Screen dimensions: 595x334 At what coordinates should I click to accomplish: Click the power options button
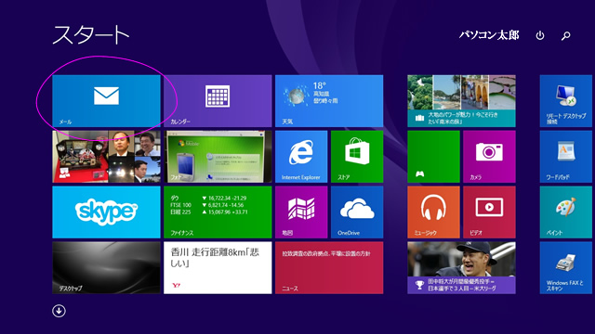(x=540, y=35)
